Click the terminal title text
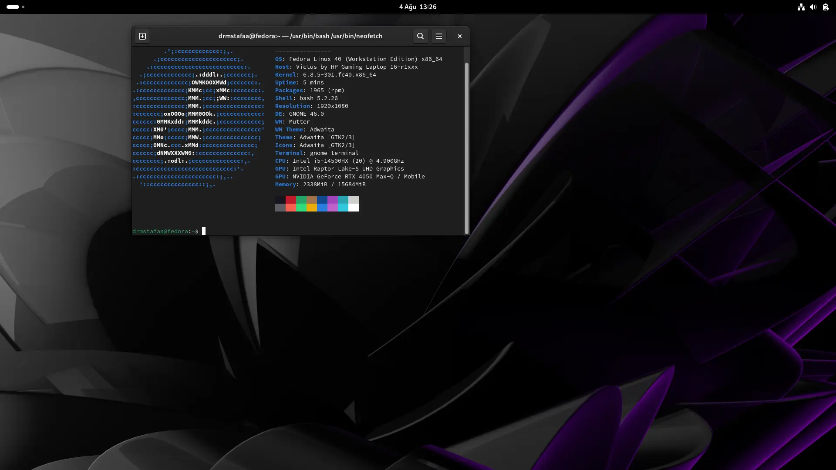 pyautogui.click(x=300, y=36)
